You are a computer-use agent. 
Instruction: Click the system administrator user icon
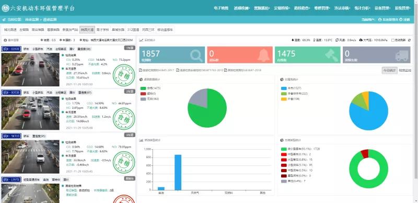coord(380,19)
